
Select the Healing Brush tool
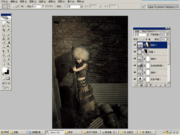[4, 35]
